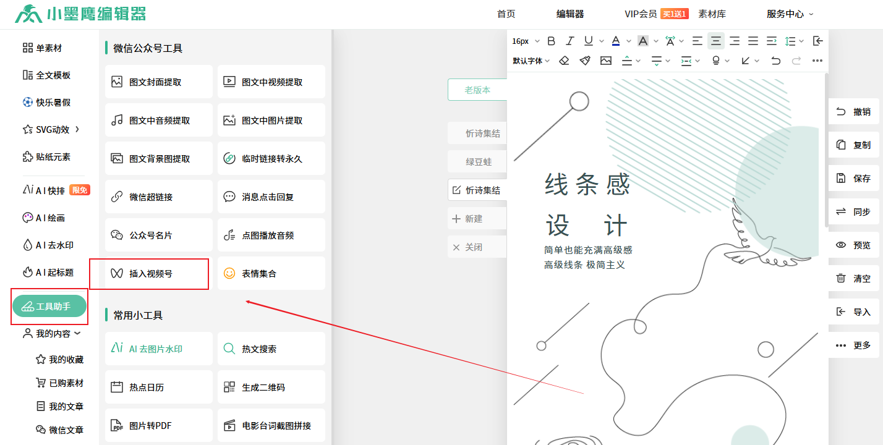Viewport: 883px width, 445px height.
Task: Click the undo arrow in toolbar
Action: pos(775,61)
